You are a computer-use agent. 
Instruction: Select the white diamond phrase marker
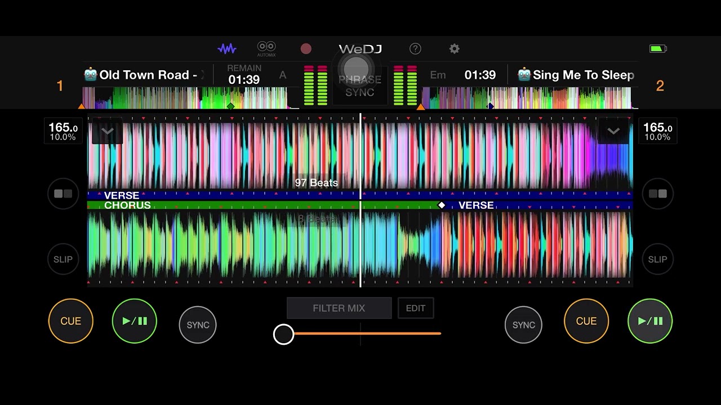[442, 205]
